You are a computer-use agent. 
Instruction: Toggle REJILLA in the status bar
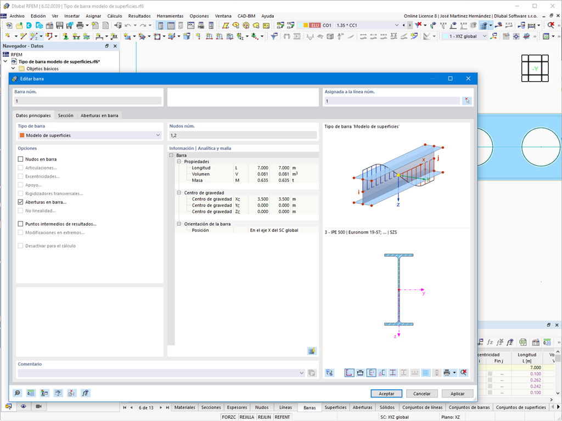point(246,417)
